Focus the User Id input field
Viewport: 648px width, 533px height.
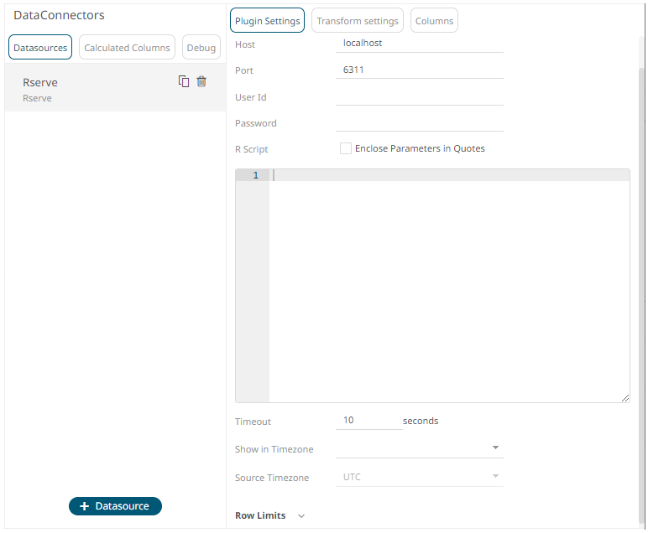point(420,97)
